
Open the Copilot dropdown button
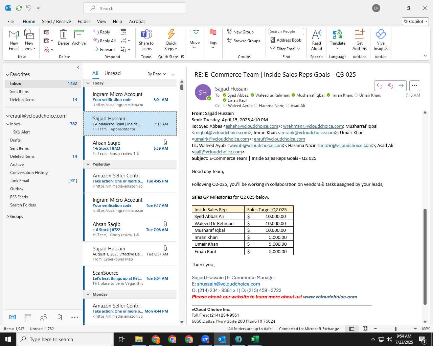[x=415, y=21]
